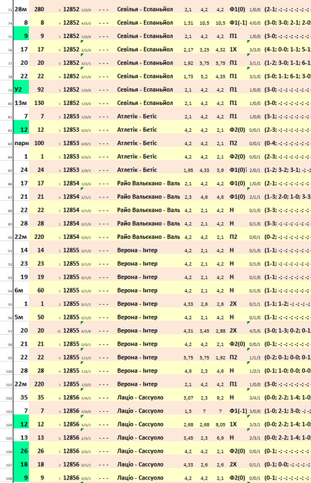Viewport: 311px width, 483px height.
Task: Select the 12854 cell in row 90
Action: [71, 237]
